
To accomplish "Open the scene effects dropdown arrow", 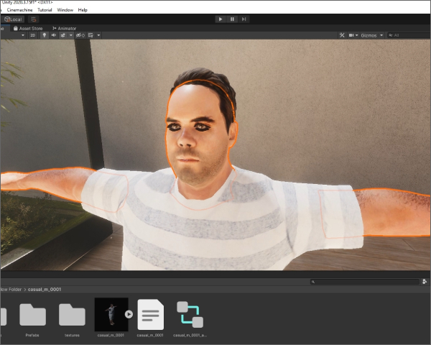I will [71, 35].
